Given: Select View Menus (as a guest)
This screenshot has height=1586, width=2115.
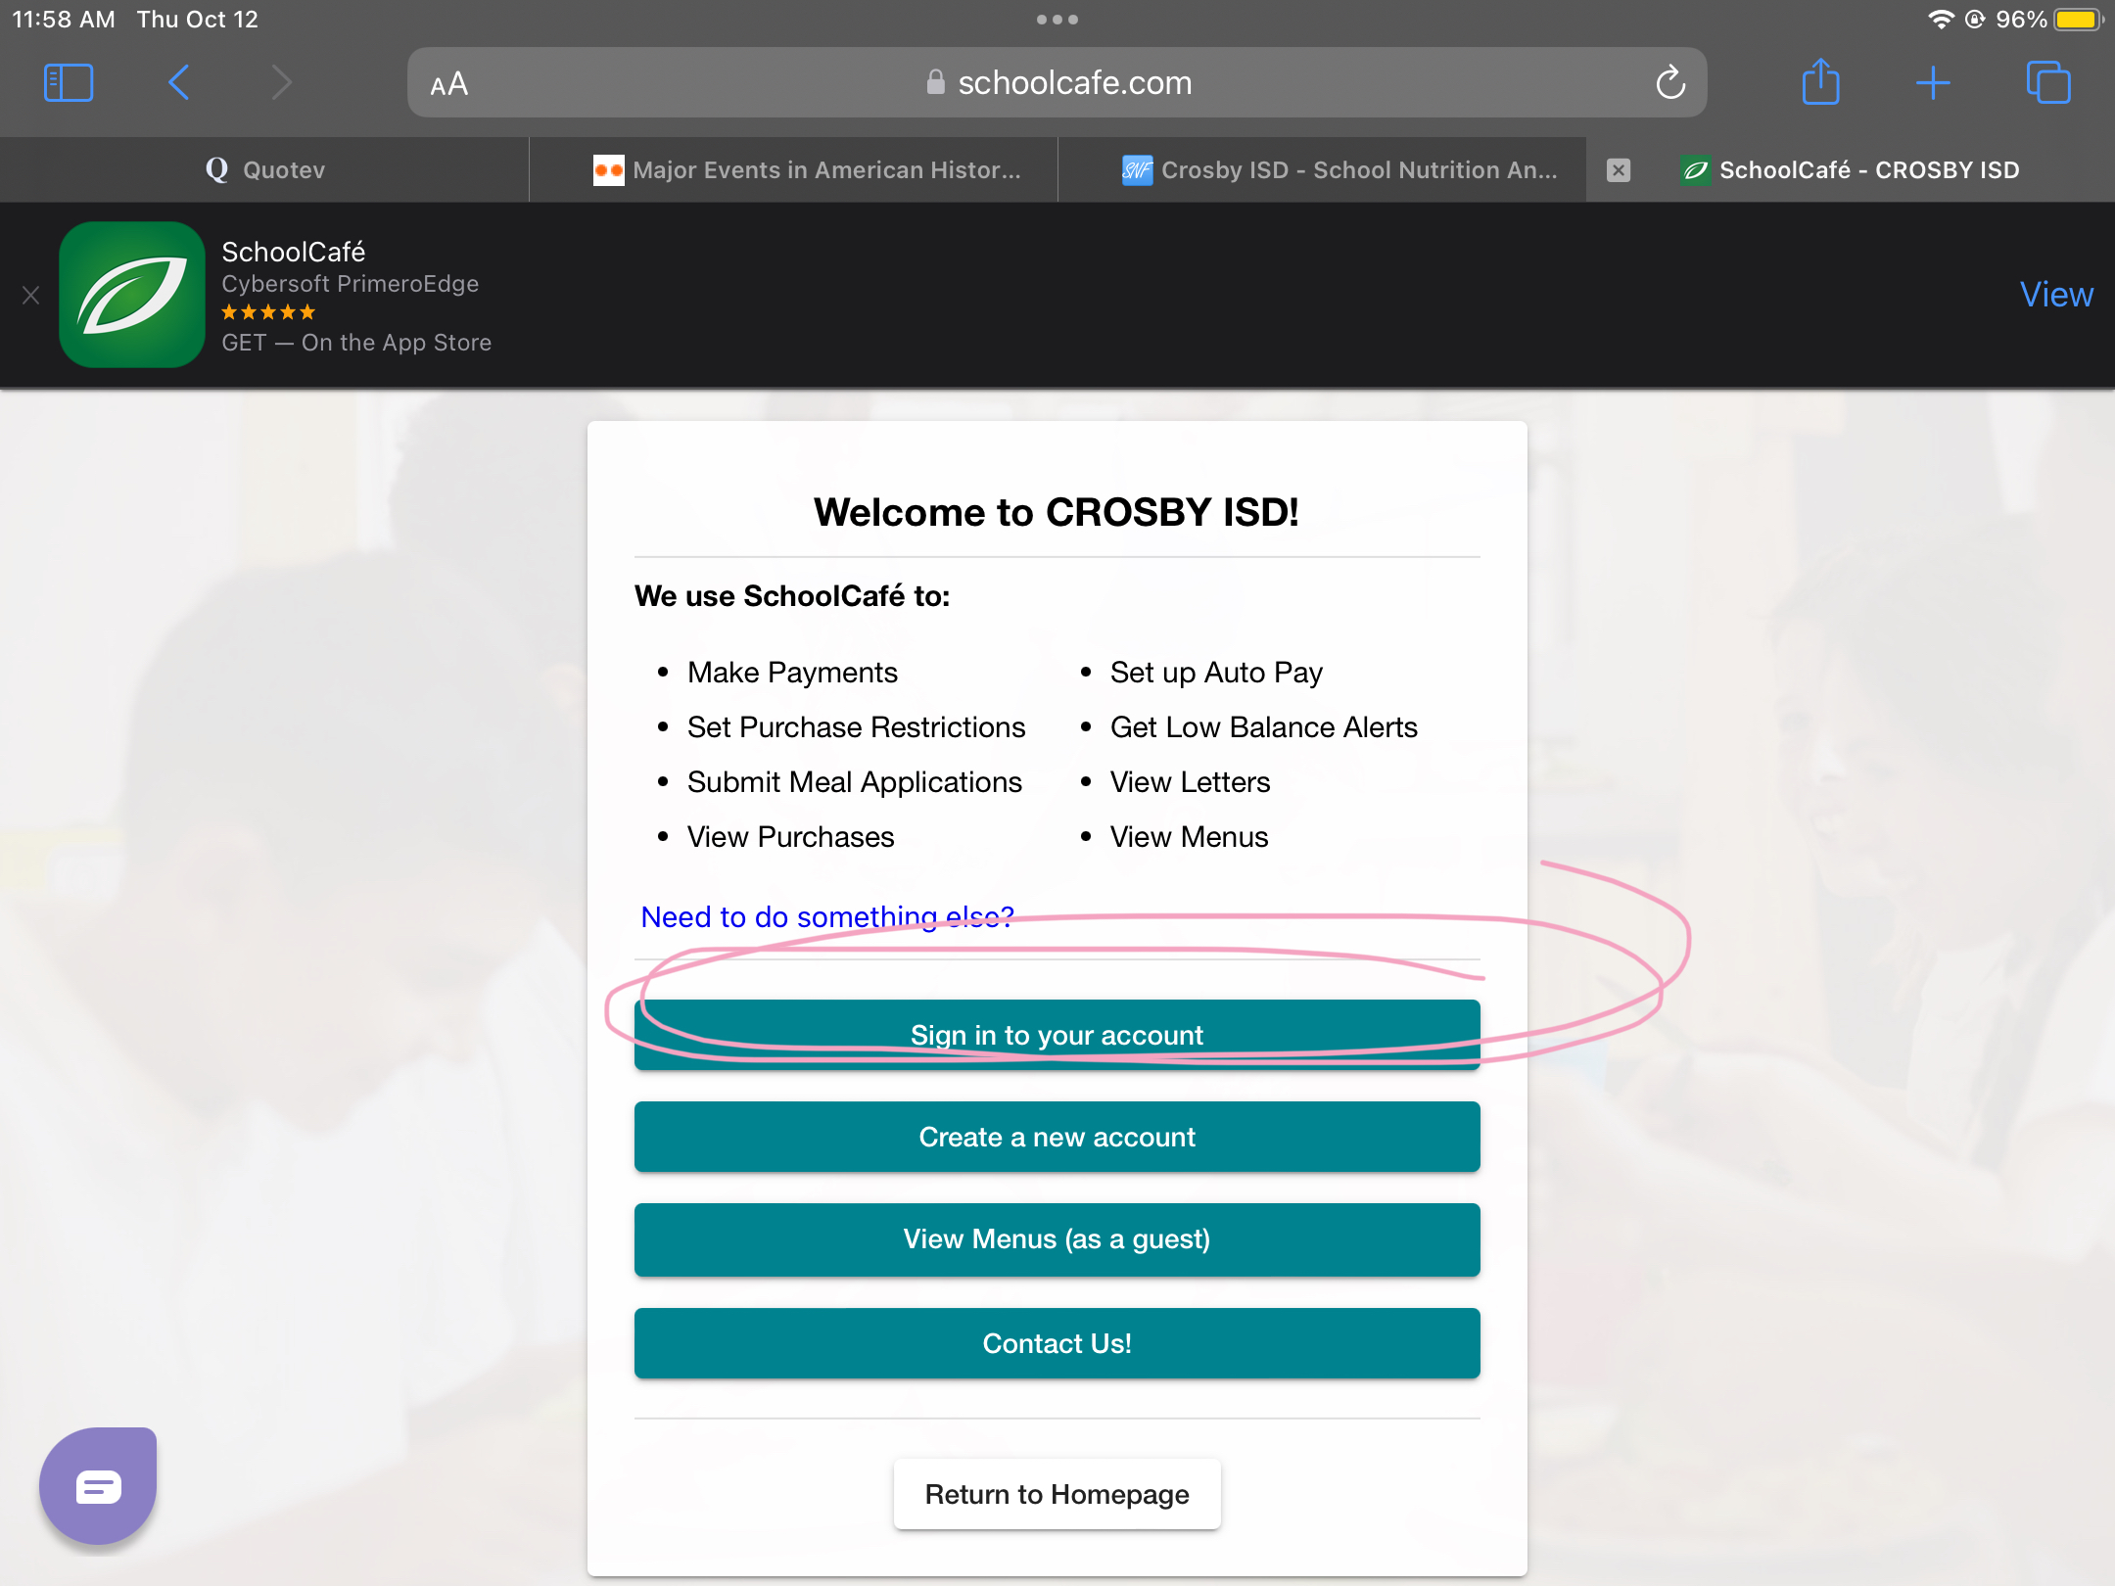Looking at the screenshot, I should click(x=1057, y=1239).
